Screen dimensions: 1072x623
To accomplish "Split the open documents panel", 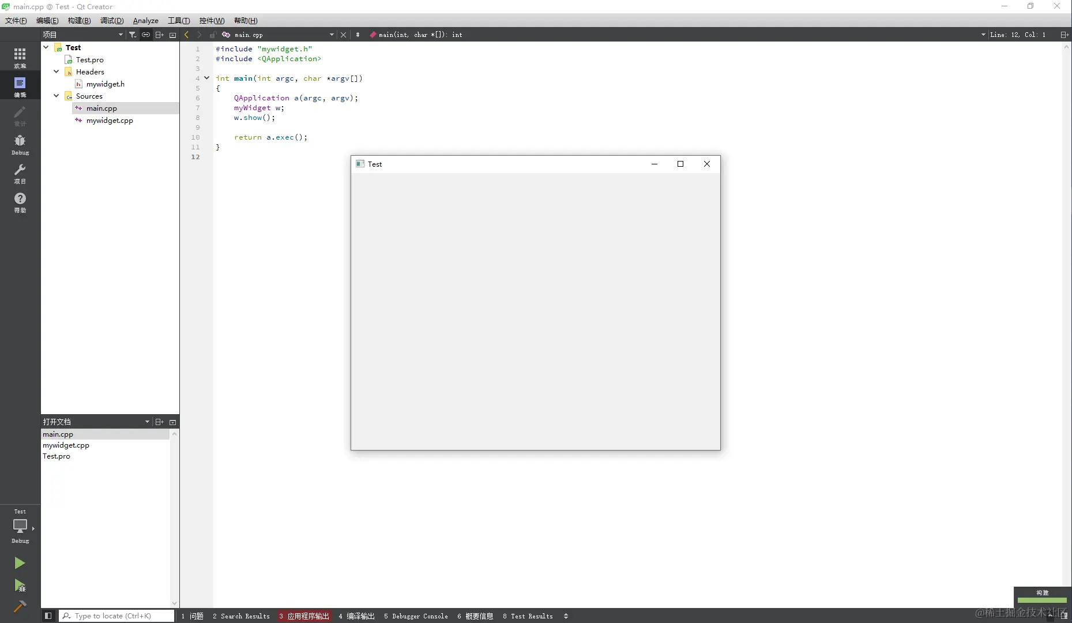I will 160,422.
